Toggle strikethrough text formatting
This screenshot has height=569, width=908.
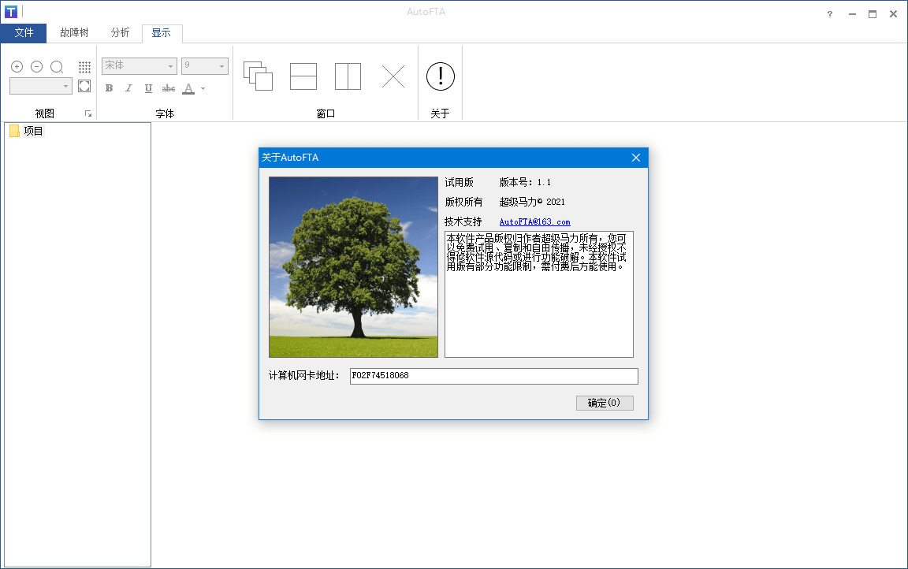click(168, 88)
